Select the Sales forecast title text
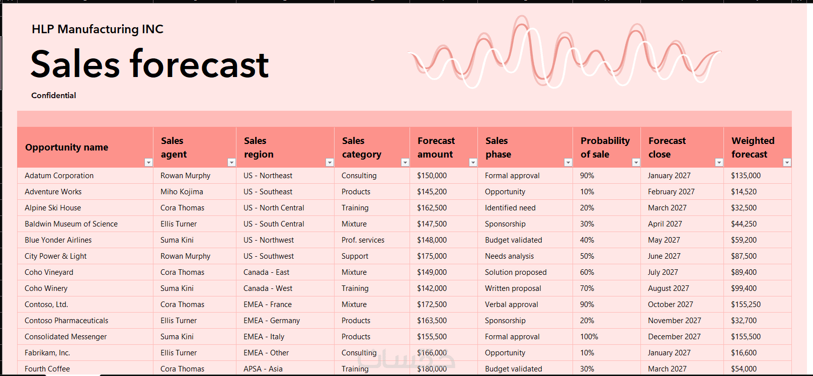Screen dimensions: 813x376 (x=150, y=64)
